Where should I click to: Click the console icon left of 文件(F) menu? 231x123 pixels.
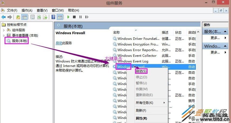click(3, 10)
